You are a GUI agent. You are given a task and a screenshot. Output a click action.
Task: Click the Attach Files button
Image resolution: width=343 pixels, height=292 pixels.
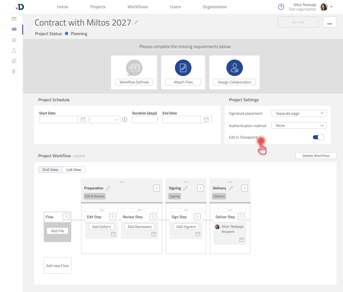click(183, 82)
